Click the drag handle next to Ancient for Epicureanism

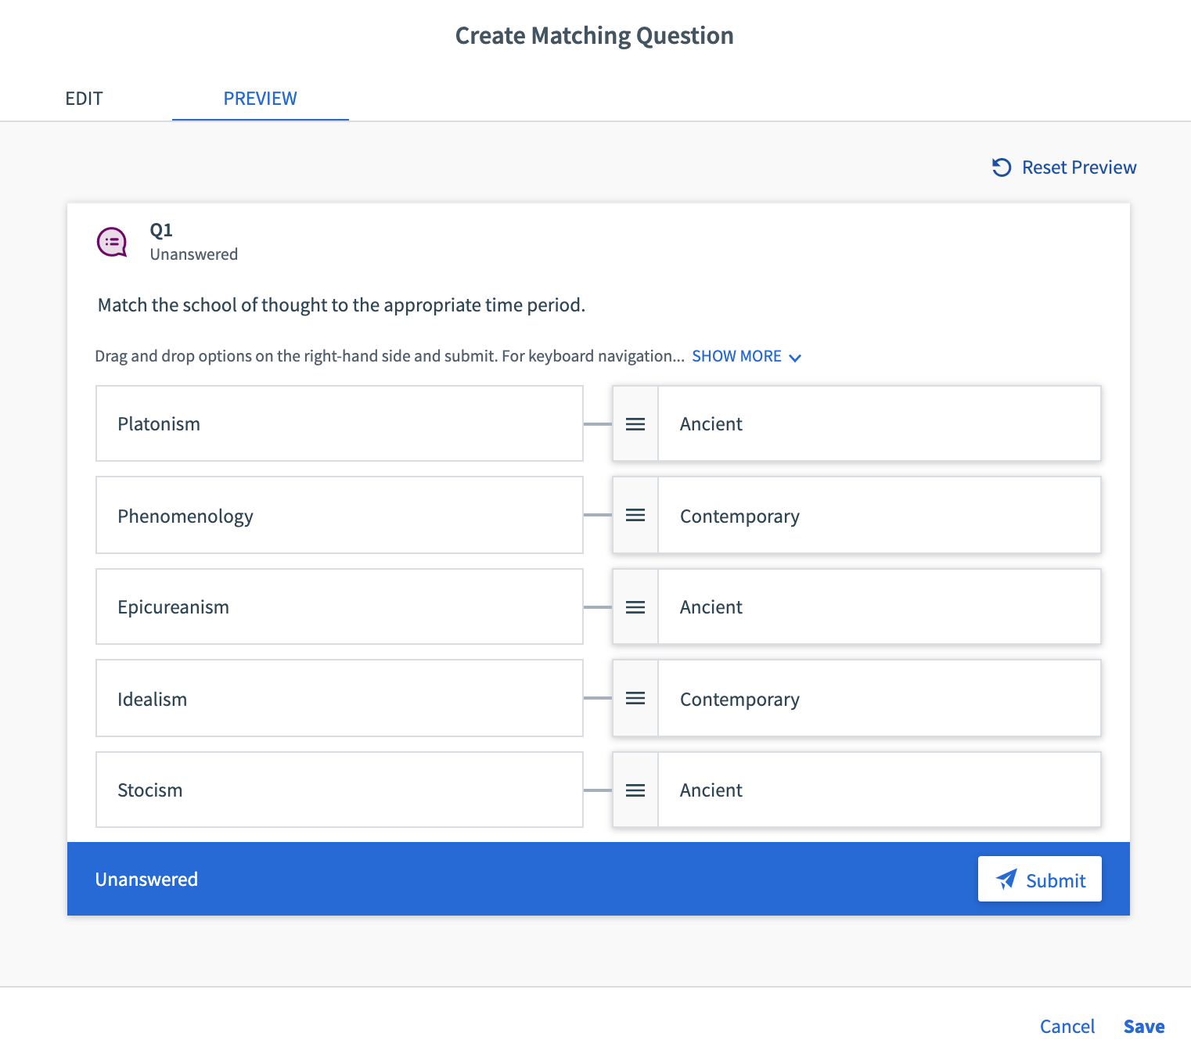pos(635,606)
